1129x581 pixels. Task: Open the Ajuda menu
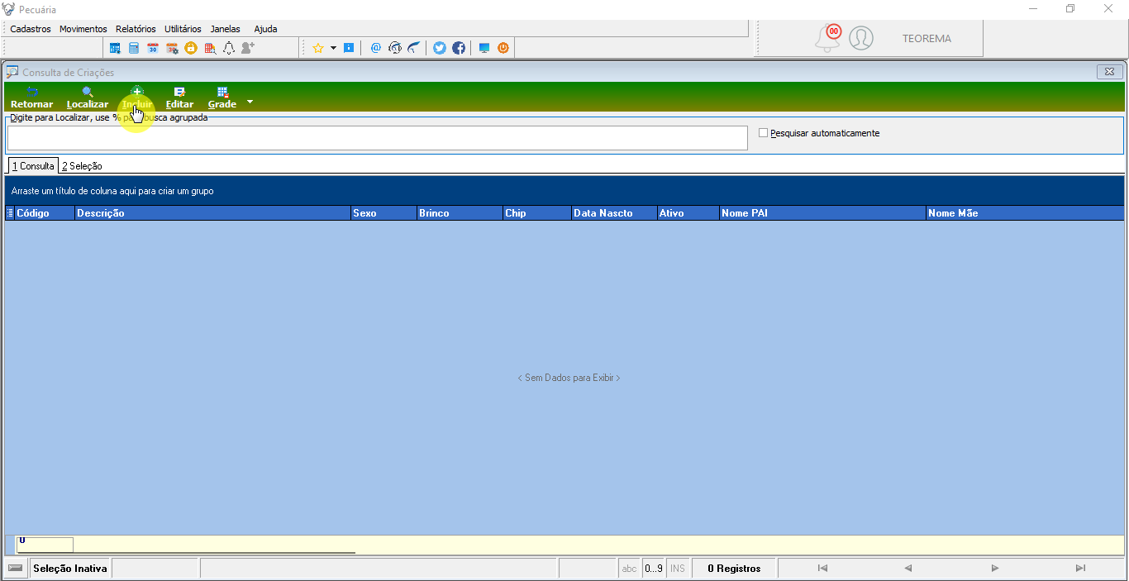(x=265, y=29)
